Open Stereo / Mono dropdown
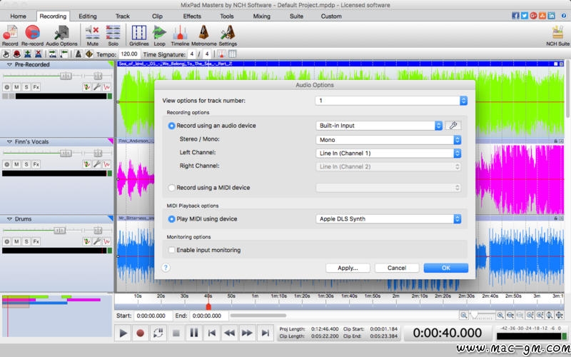Viewport: 571px width, 357px height. pos(388,139)
